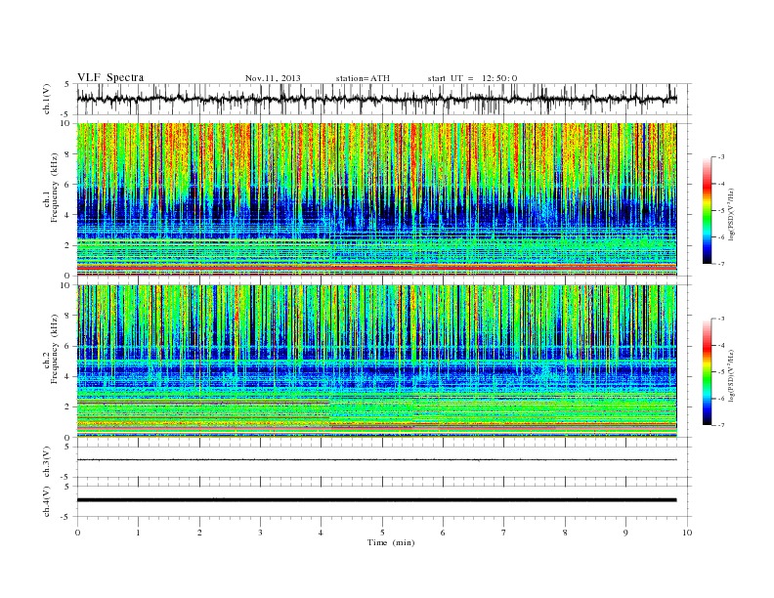Viewport: 774px width, 598px height.
Task: Click the 'Nov.11, 2013' date label
Action: point(273,78)
